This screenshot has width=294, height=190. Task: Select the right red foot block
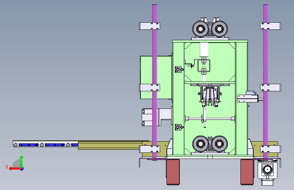(247, 172)
